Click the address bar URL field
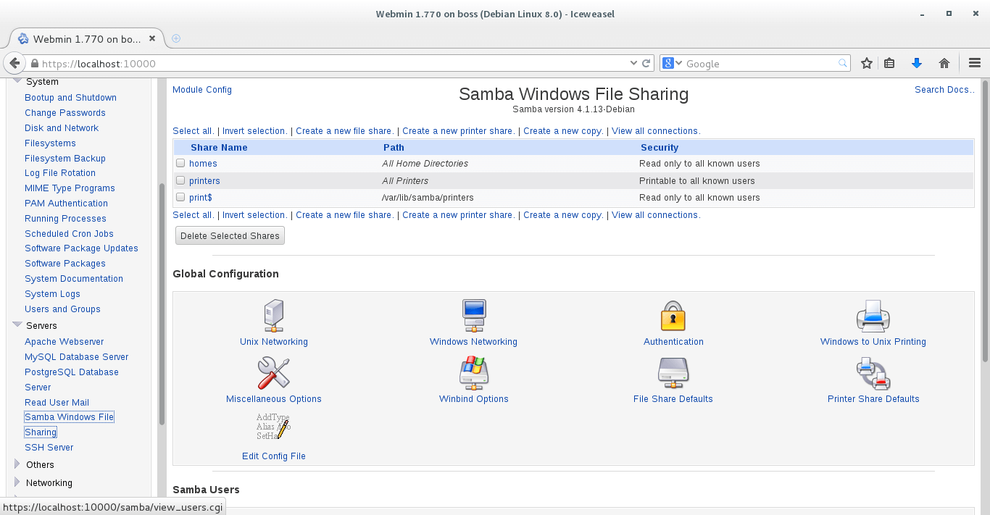This screenshot has width=990, height=515. [x=333, y=63]
